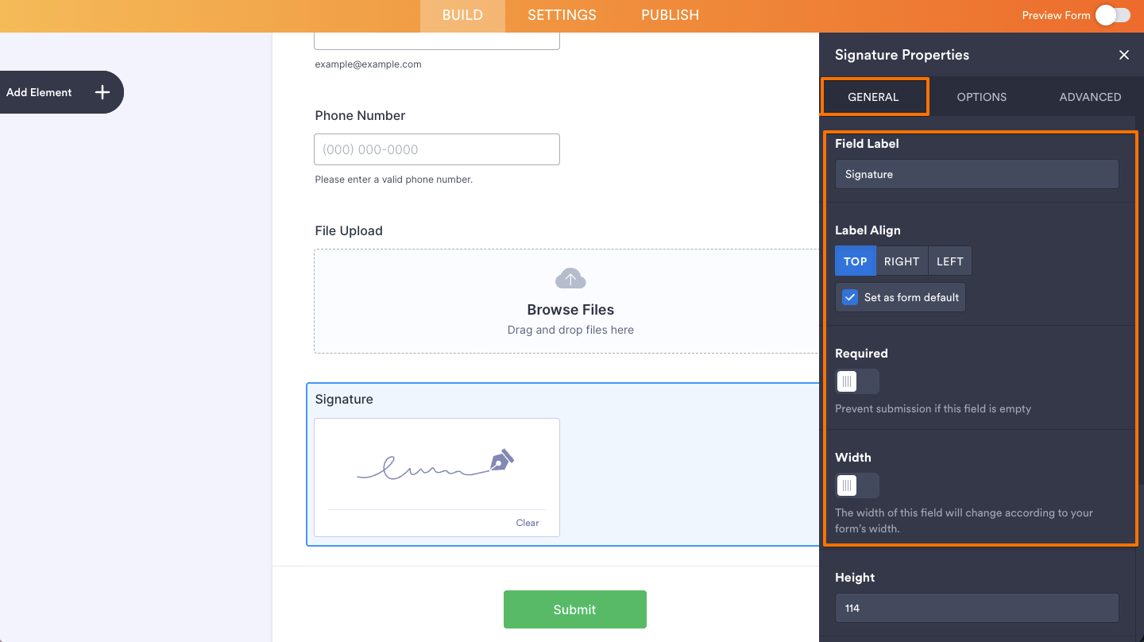Click the cloud upload icon
This screenshot has height=642, width=1144.
pos(570,279)
